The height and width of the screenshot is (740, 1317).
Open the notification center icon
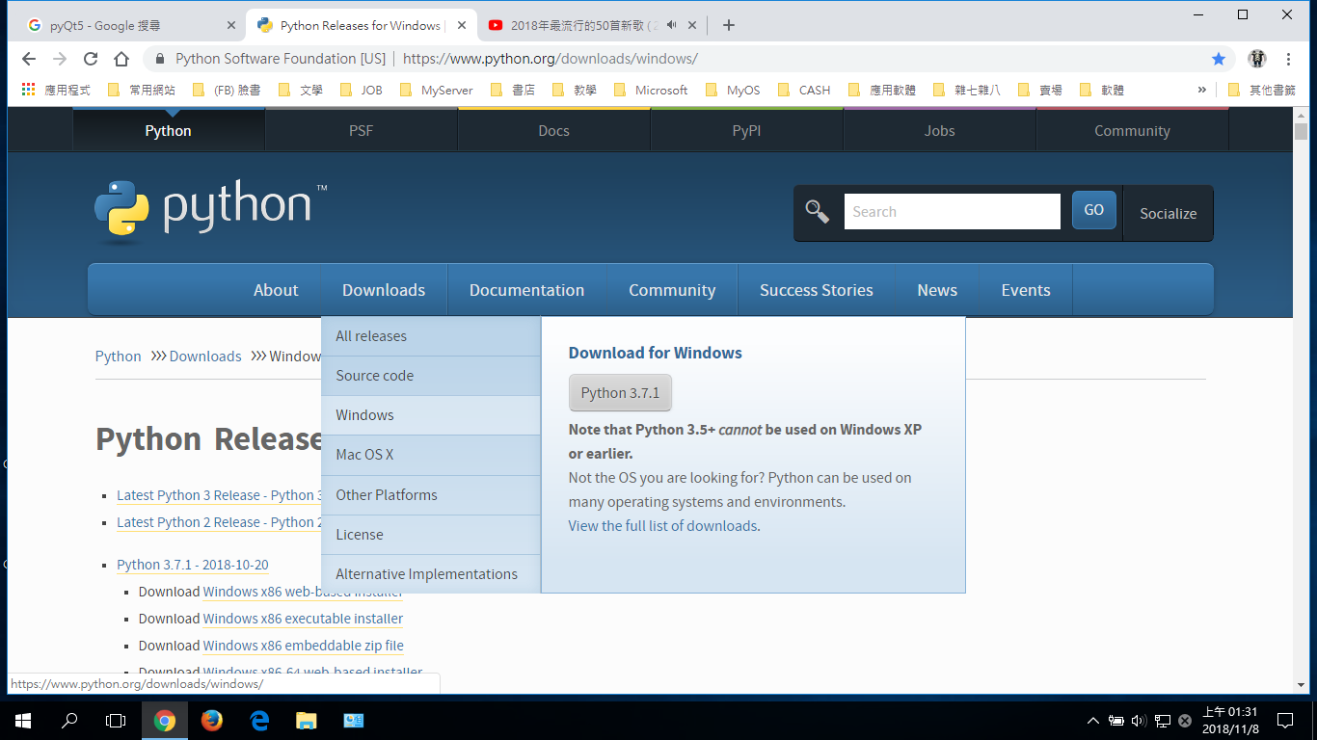[x=1284, y=720]
